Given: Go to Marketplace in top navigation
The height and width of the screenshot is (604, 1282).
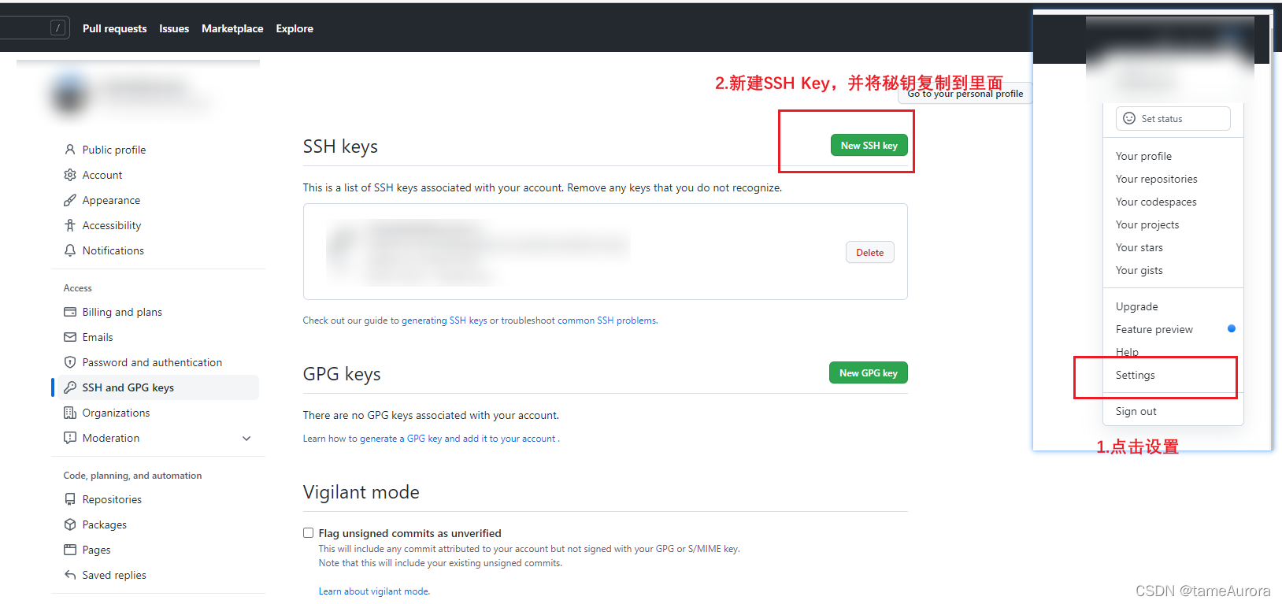Looking at the screenshot, I should [x=232, y=28].
